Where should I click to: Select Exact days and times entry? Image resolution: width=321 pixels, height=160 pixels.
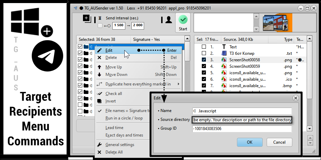tap(123, 135)
